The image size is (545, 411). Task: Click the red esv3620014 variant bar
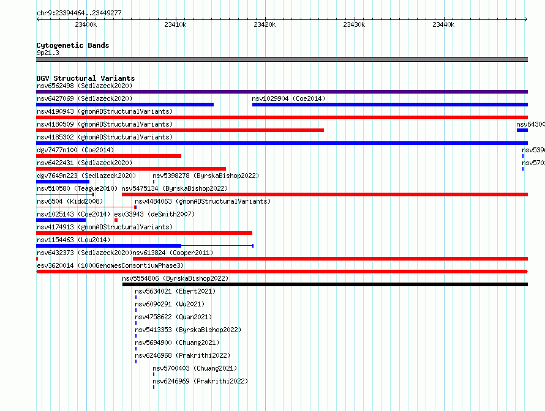282,272
